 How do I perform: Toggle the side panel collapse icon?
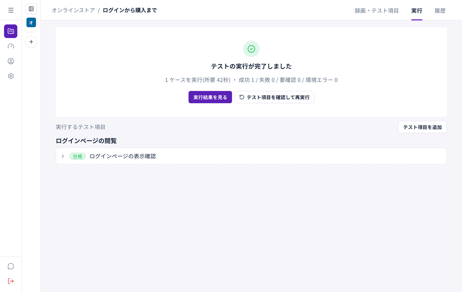[31, 9]
